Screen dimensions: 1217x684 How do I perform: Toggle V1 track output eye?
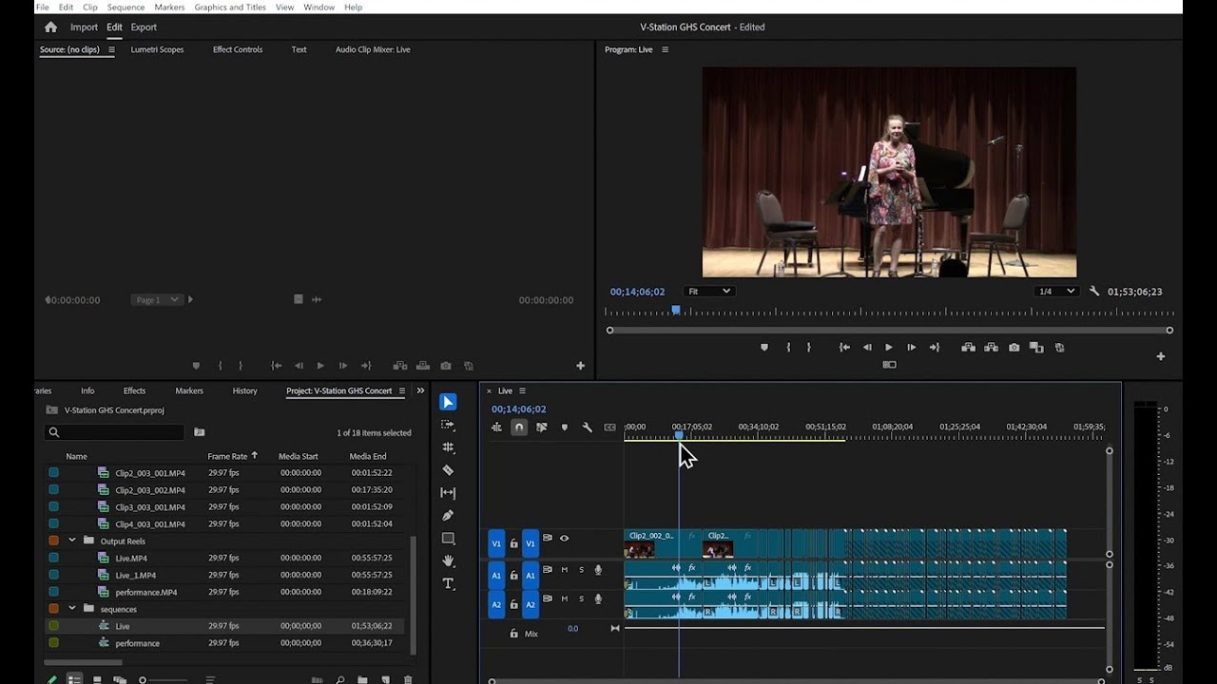tap(564, 539)
